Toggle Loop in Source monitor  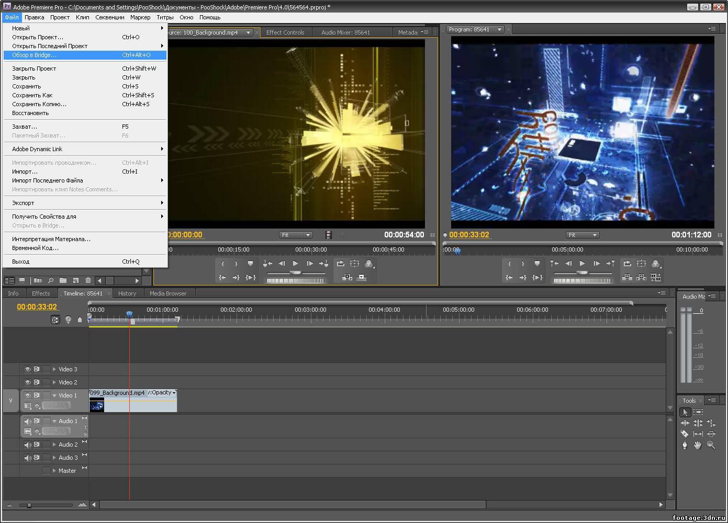click(341, 264)
